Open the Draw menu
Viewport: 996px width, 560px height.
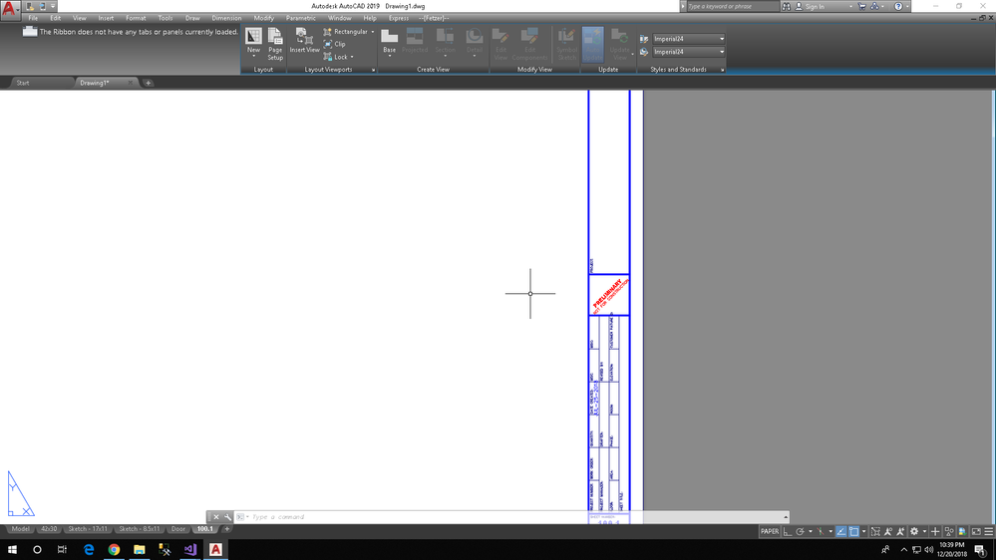pos(192,18)
